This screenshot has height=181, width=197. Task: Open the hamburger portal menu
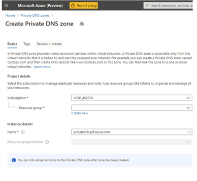point(6,5)
